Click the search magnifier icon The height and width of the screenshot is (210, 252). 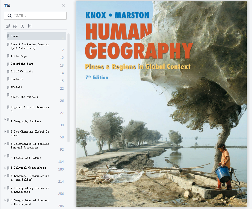coord(10,16)
